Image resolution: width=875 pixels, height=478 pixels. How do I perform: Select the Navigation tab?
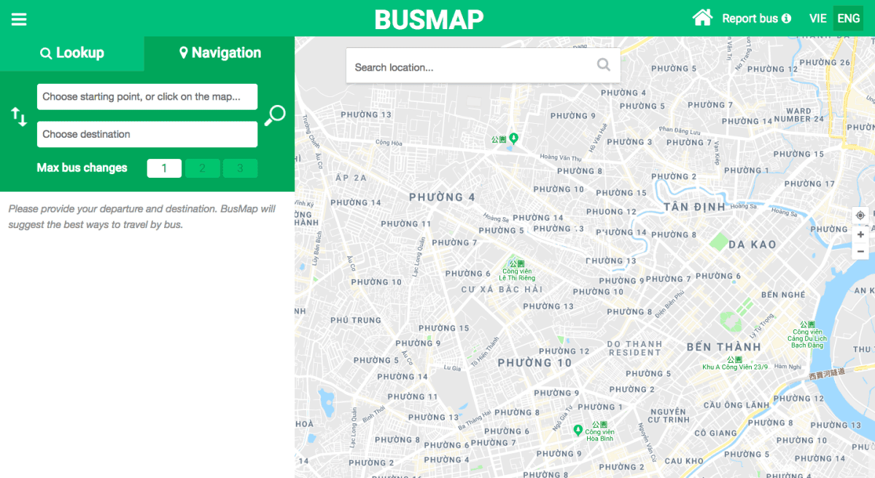[219, 53]
